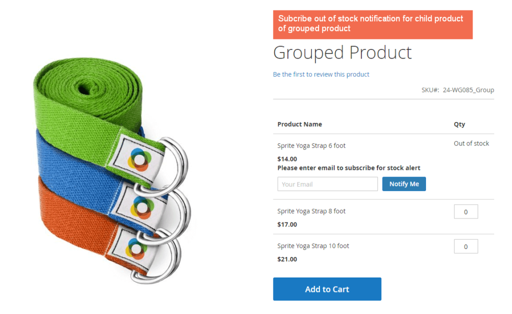The image size is (512, 314).
Task: Click the SKU value 24-WG085_Group
Action: pos(468,90)
